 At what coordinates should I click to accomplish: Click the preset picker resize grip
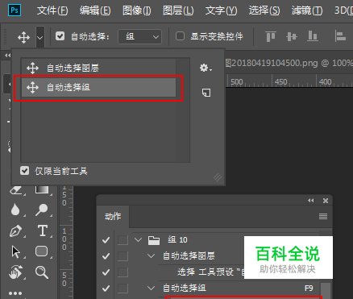pyautogui.click(x=218, y=177)
